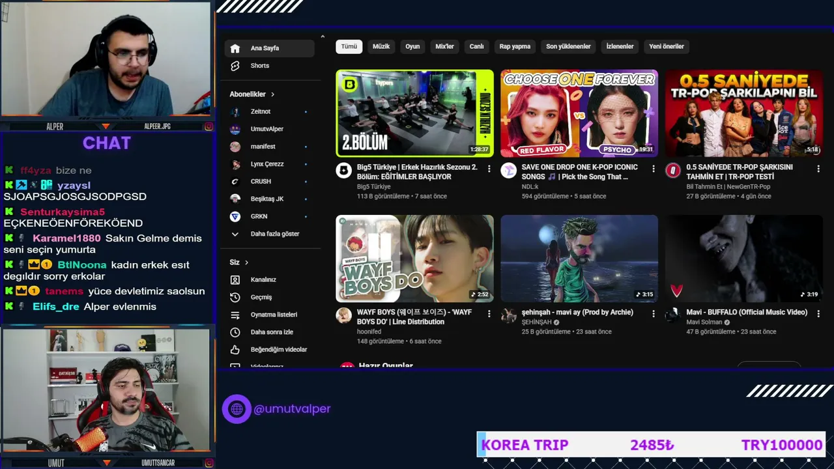Image resolution: width=834 pixels, height=469 pixels.
Task: Open şehinşah - mavi ay video title
Action: pos(577,313)
